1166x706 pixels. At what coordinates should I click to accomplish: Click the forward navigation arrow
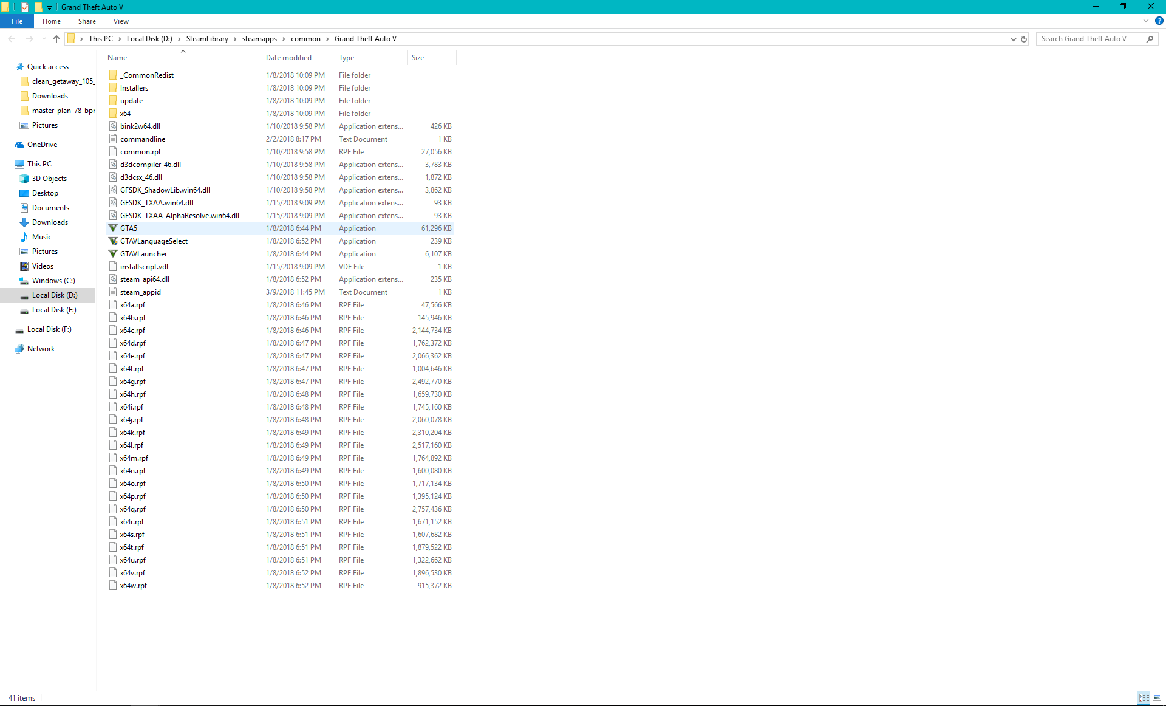[29, 39]
